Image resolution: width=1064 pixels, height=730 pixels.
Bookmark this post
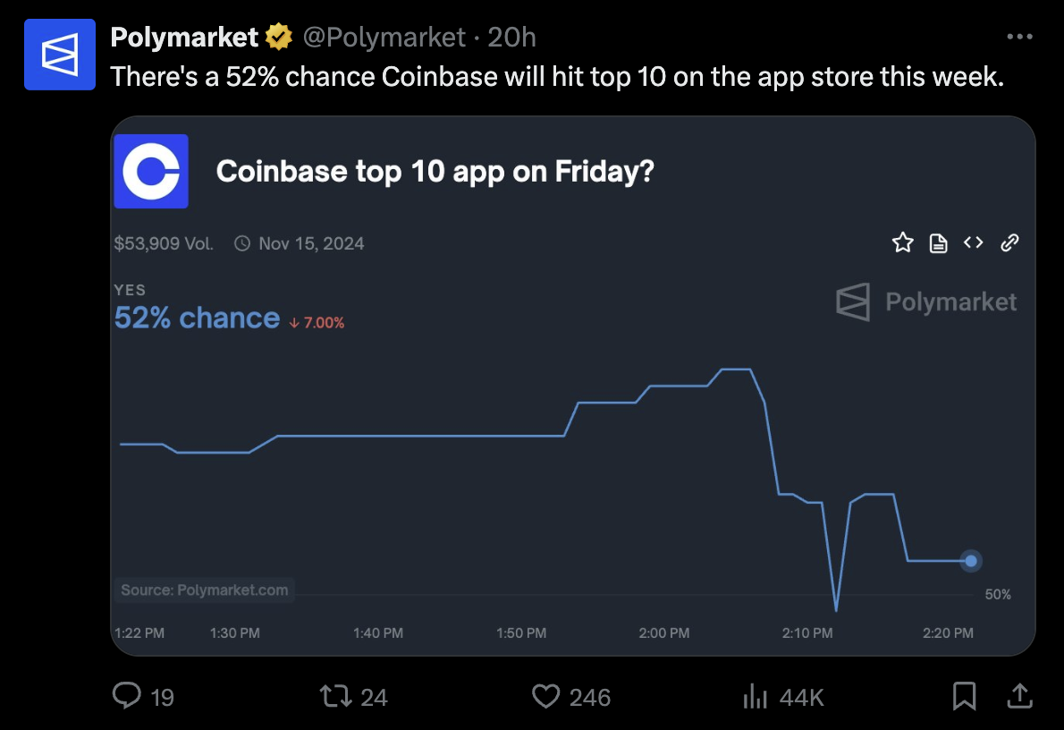pos(964,696)
